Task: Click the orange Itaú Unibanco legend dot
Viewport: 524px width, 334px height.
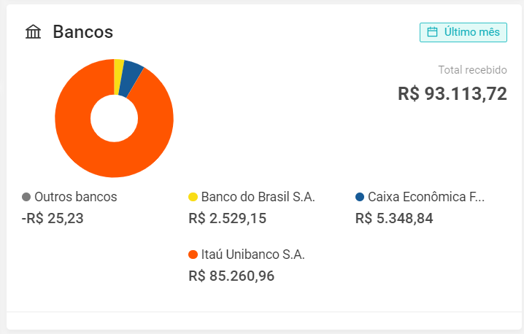Action: [193, 255]
